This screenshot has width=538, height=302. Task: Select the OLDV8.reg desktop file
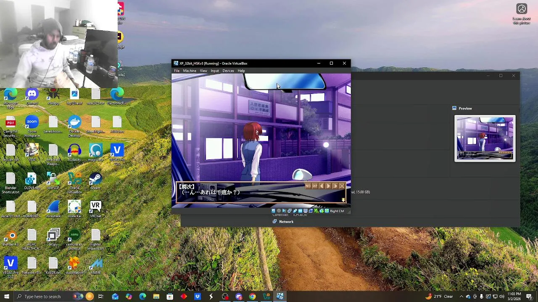pos(32,181)
